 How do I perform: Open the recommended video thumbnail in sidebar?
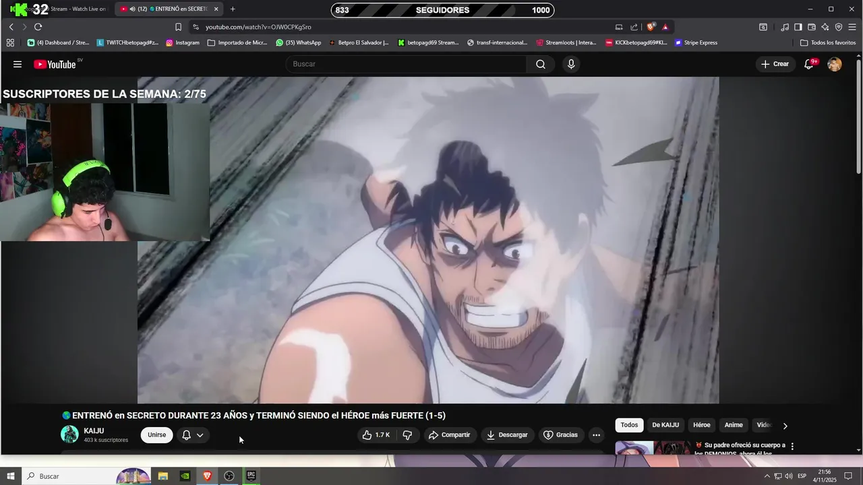click(x=653, y=448)
